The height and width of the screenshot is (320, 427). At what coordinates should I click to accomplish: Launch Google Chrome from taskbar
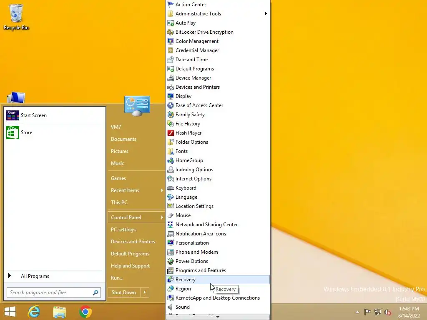(85, 312)
